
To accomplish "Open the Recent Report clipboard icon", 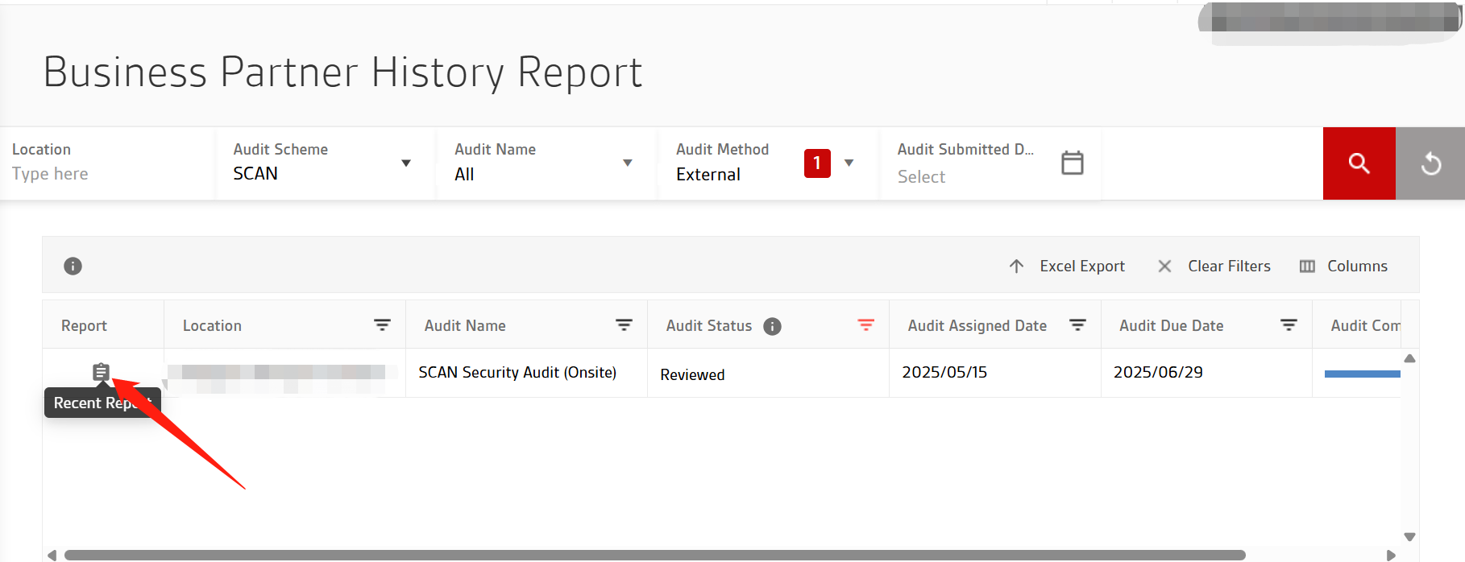I will (101, 371).
